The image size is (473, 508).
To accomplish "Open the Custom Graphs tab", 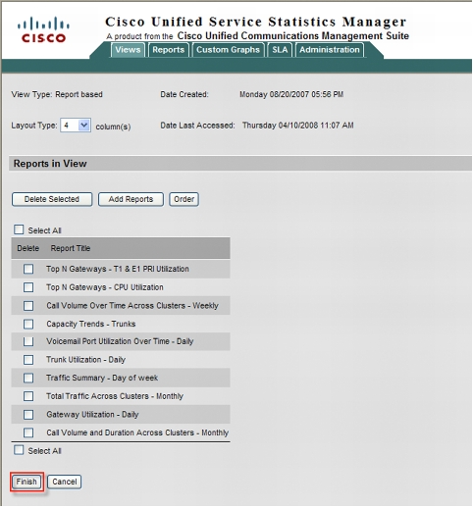I will pyautogui.click(x=228, y=50).
